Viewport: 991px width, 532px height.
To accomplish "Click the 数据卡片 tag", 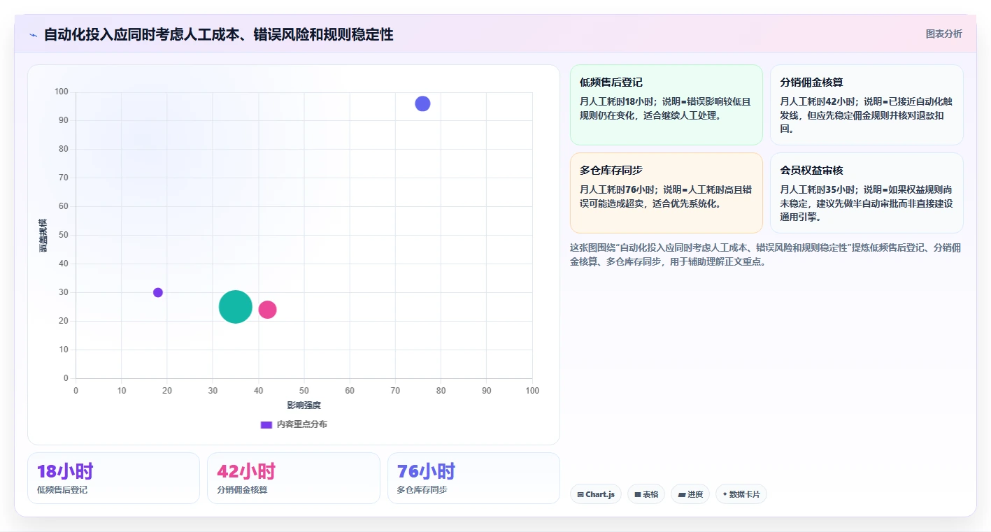I will pos(741,494).
